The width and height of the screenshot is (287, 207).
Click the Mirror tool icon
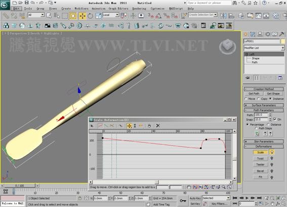(223, 16)
